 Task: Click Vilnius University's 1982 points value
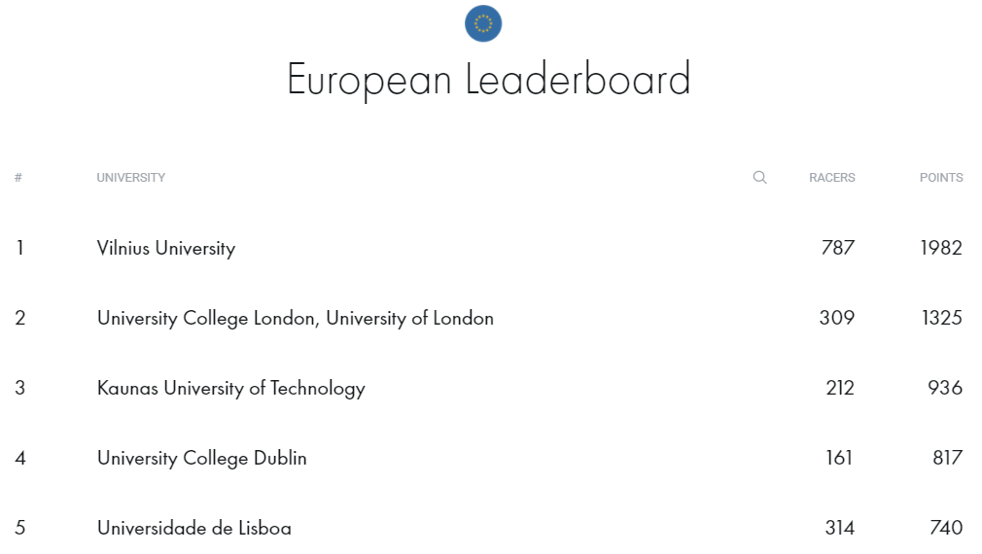(941, 248)
